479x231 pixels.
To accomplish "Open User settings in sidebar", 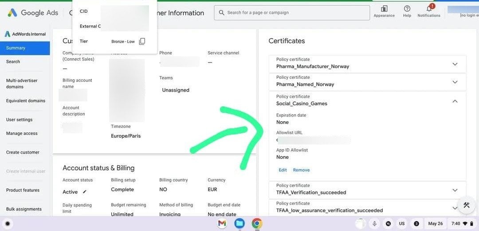I will coord(19,120).
